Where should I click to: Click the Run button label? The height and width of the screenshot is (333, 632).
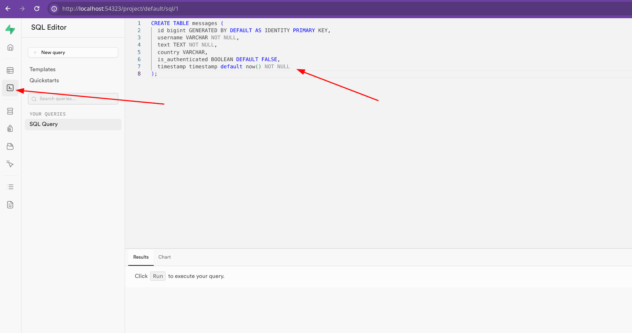tap(158, 276)
